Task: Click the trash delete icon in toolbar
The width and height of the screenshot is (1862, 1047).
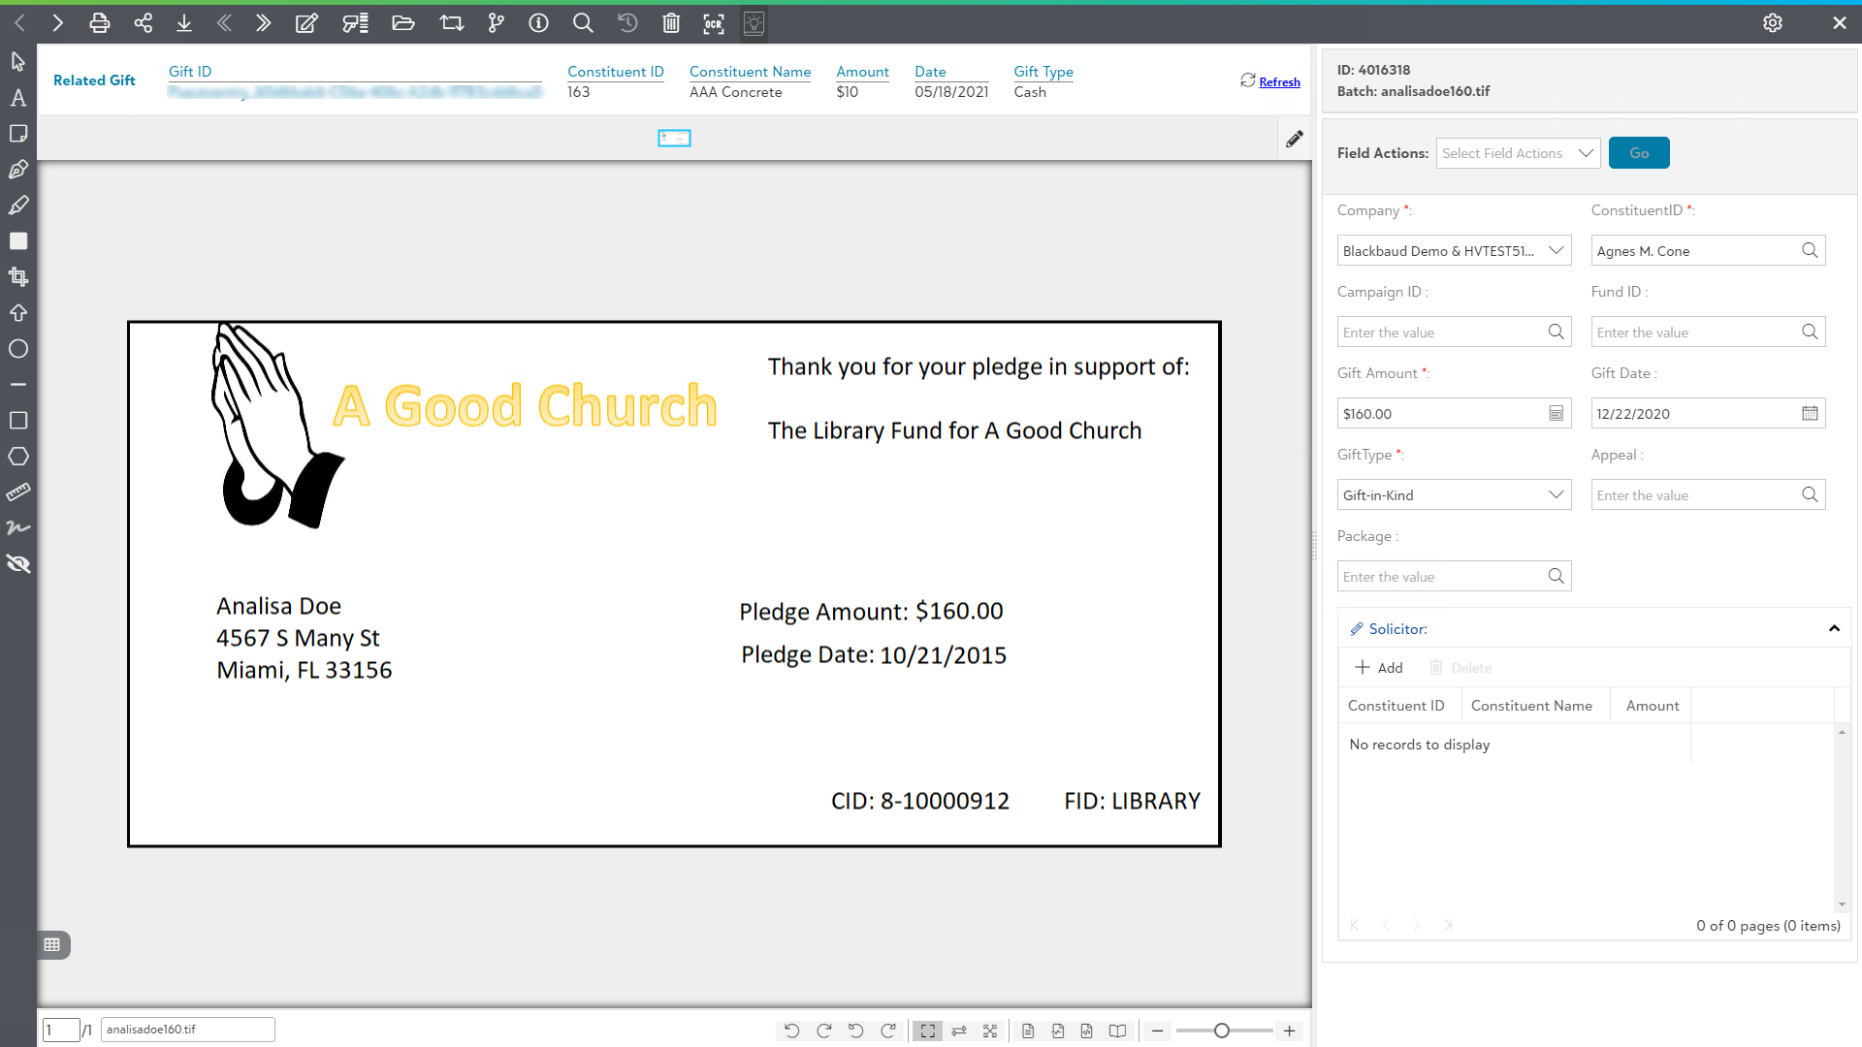Action: coord(671,23)
